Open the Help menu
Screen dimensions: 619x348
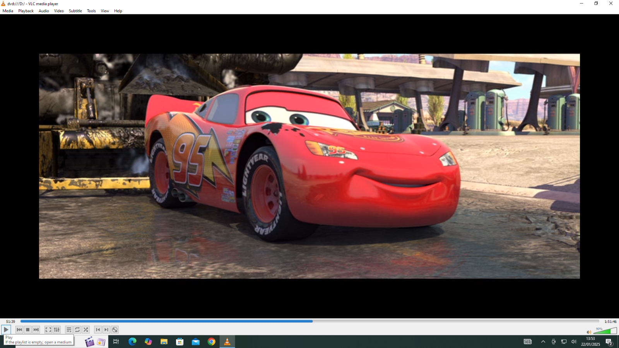click(x=118, y=11)
